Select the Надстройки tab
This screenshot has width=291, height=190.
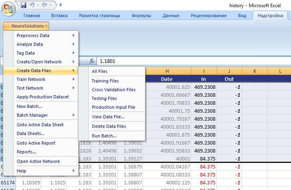pos(270,16)
